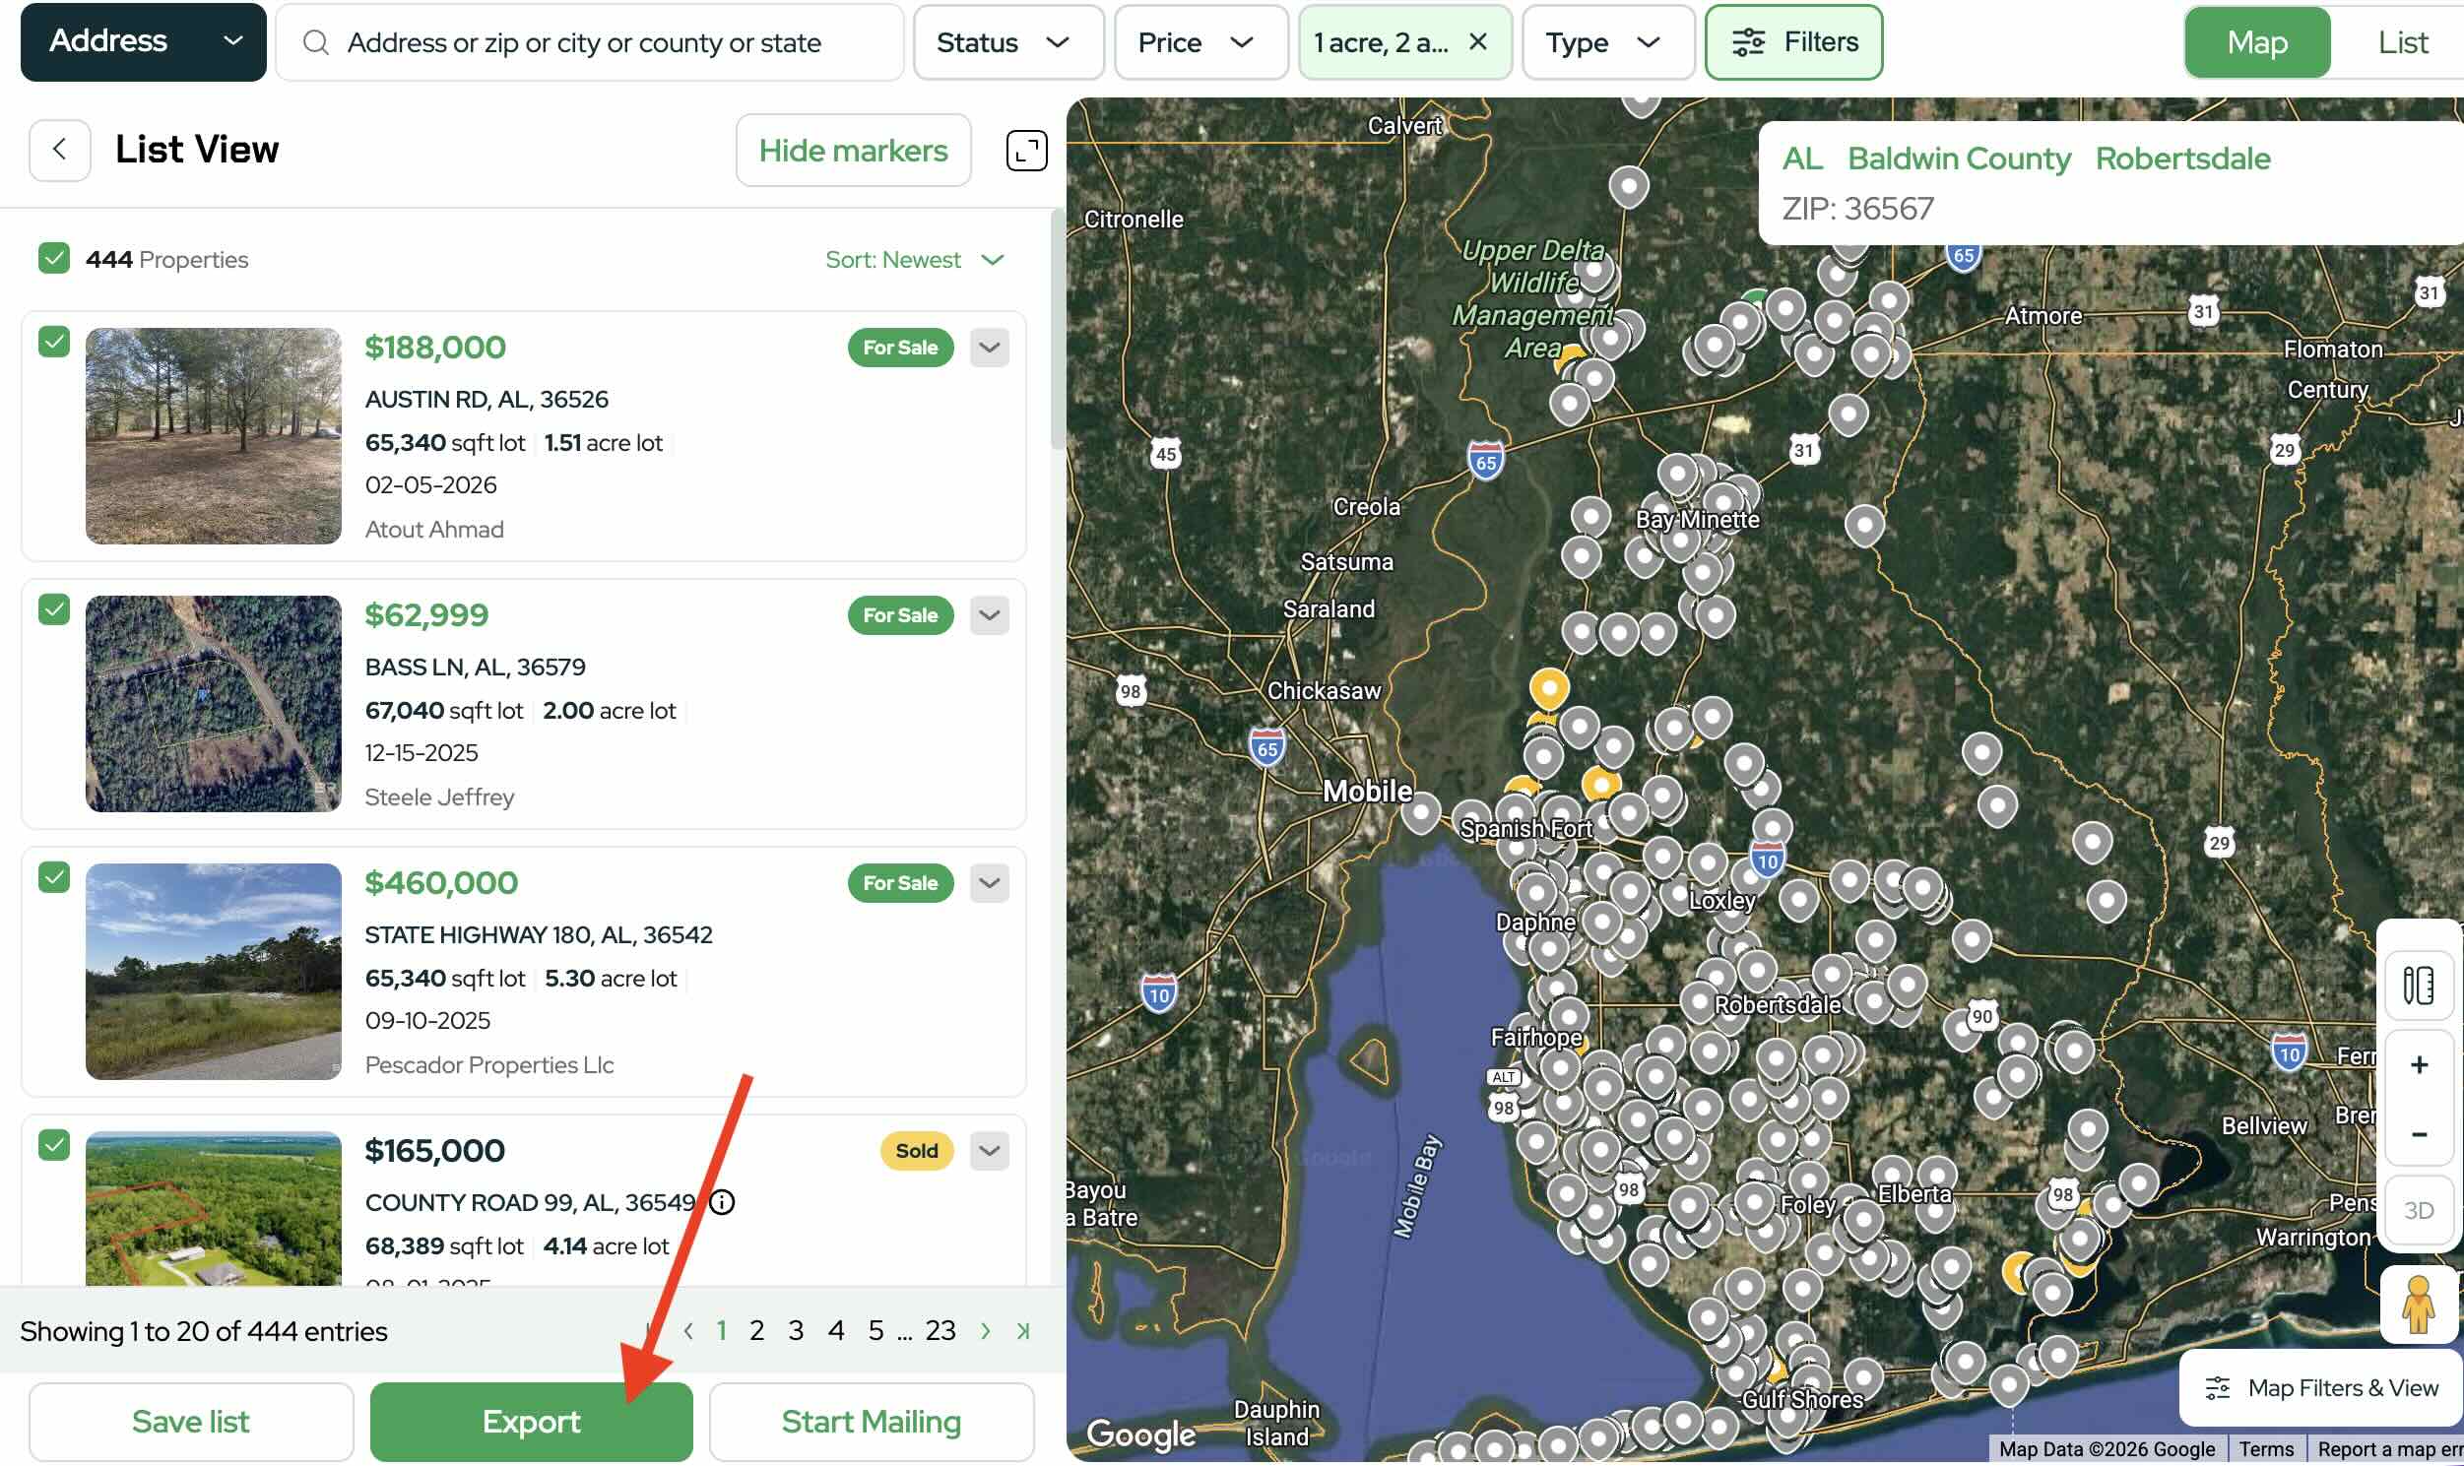The height and width of the screenshot is (1466, 2464).
Task: Remove the acre filter with X
Action: tap(1478, 41)
